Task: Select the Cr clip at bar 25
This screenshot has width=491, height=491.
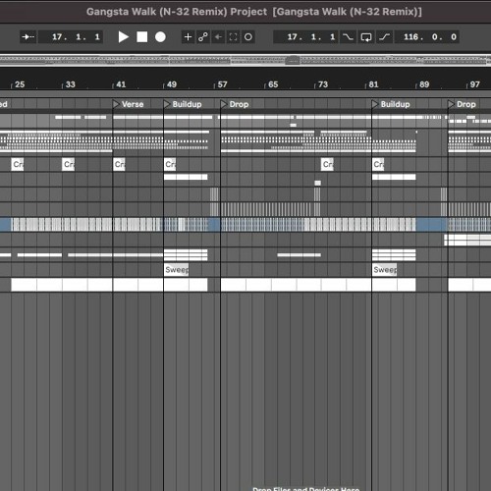Action: point(18,164)
